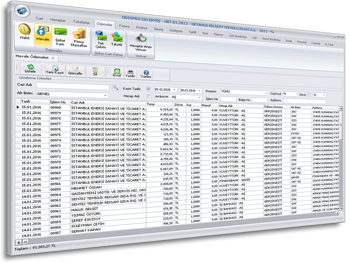Viewport: 350px width, 262px height.
Task: Open the 18.01.2016 end date picker
Action: tap(199, 91)
